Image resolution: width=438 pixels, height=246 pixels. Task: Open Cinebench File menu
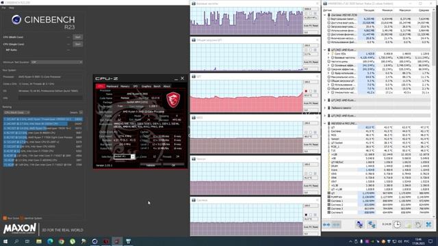coord(3,8)
